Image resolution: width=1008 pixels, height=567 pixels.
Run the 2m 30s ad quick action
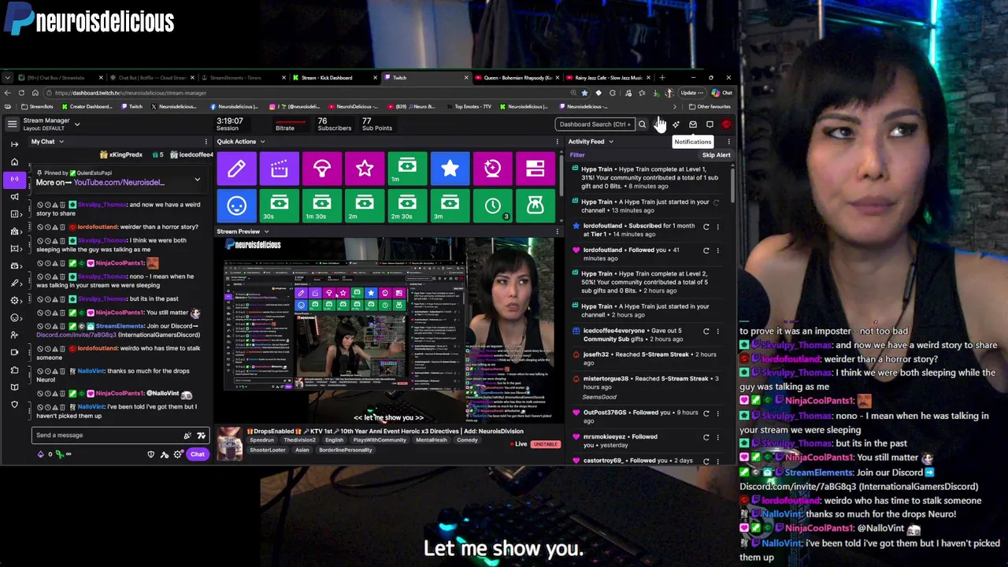pos(407,206)
